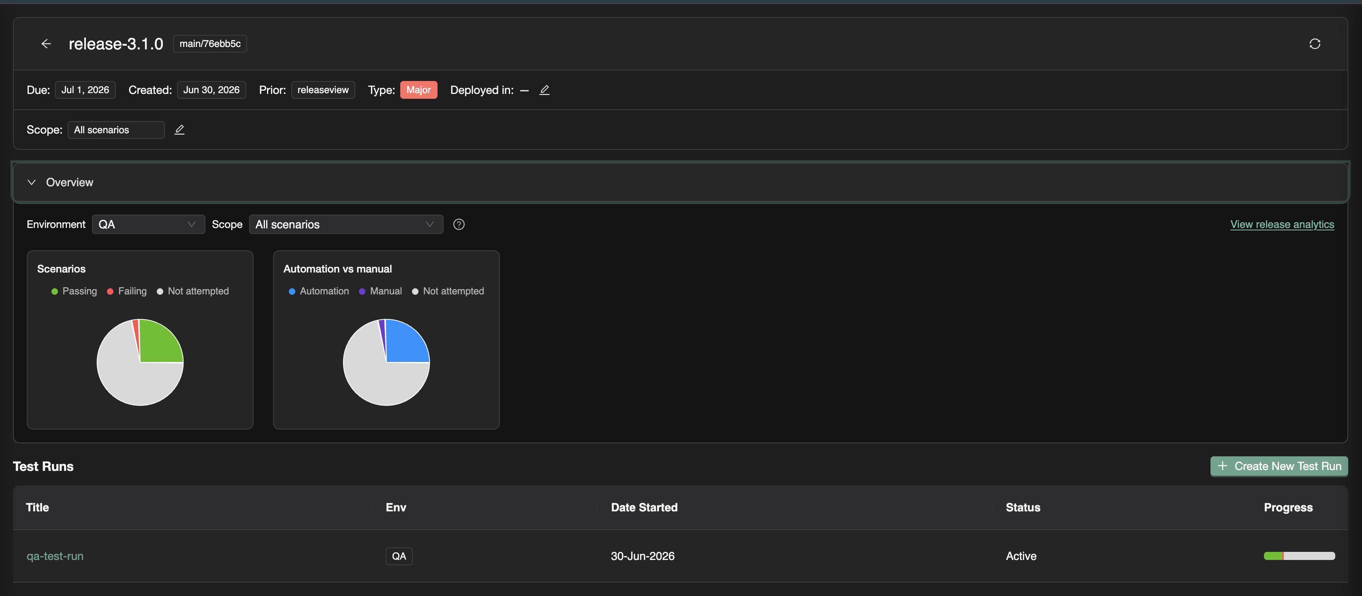Go back using the left arrow icon
Viewport: 1362px width, 596px height.
46,44
